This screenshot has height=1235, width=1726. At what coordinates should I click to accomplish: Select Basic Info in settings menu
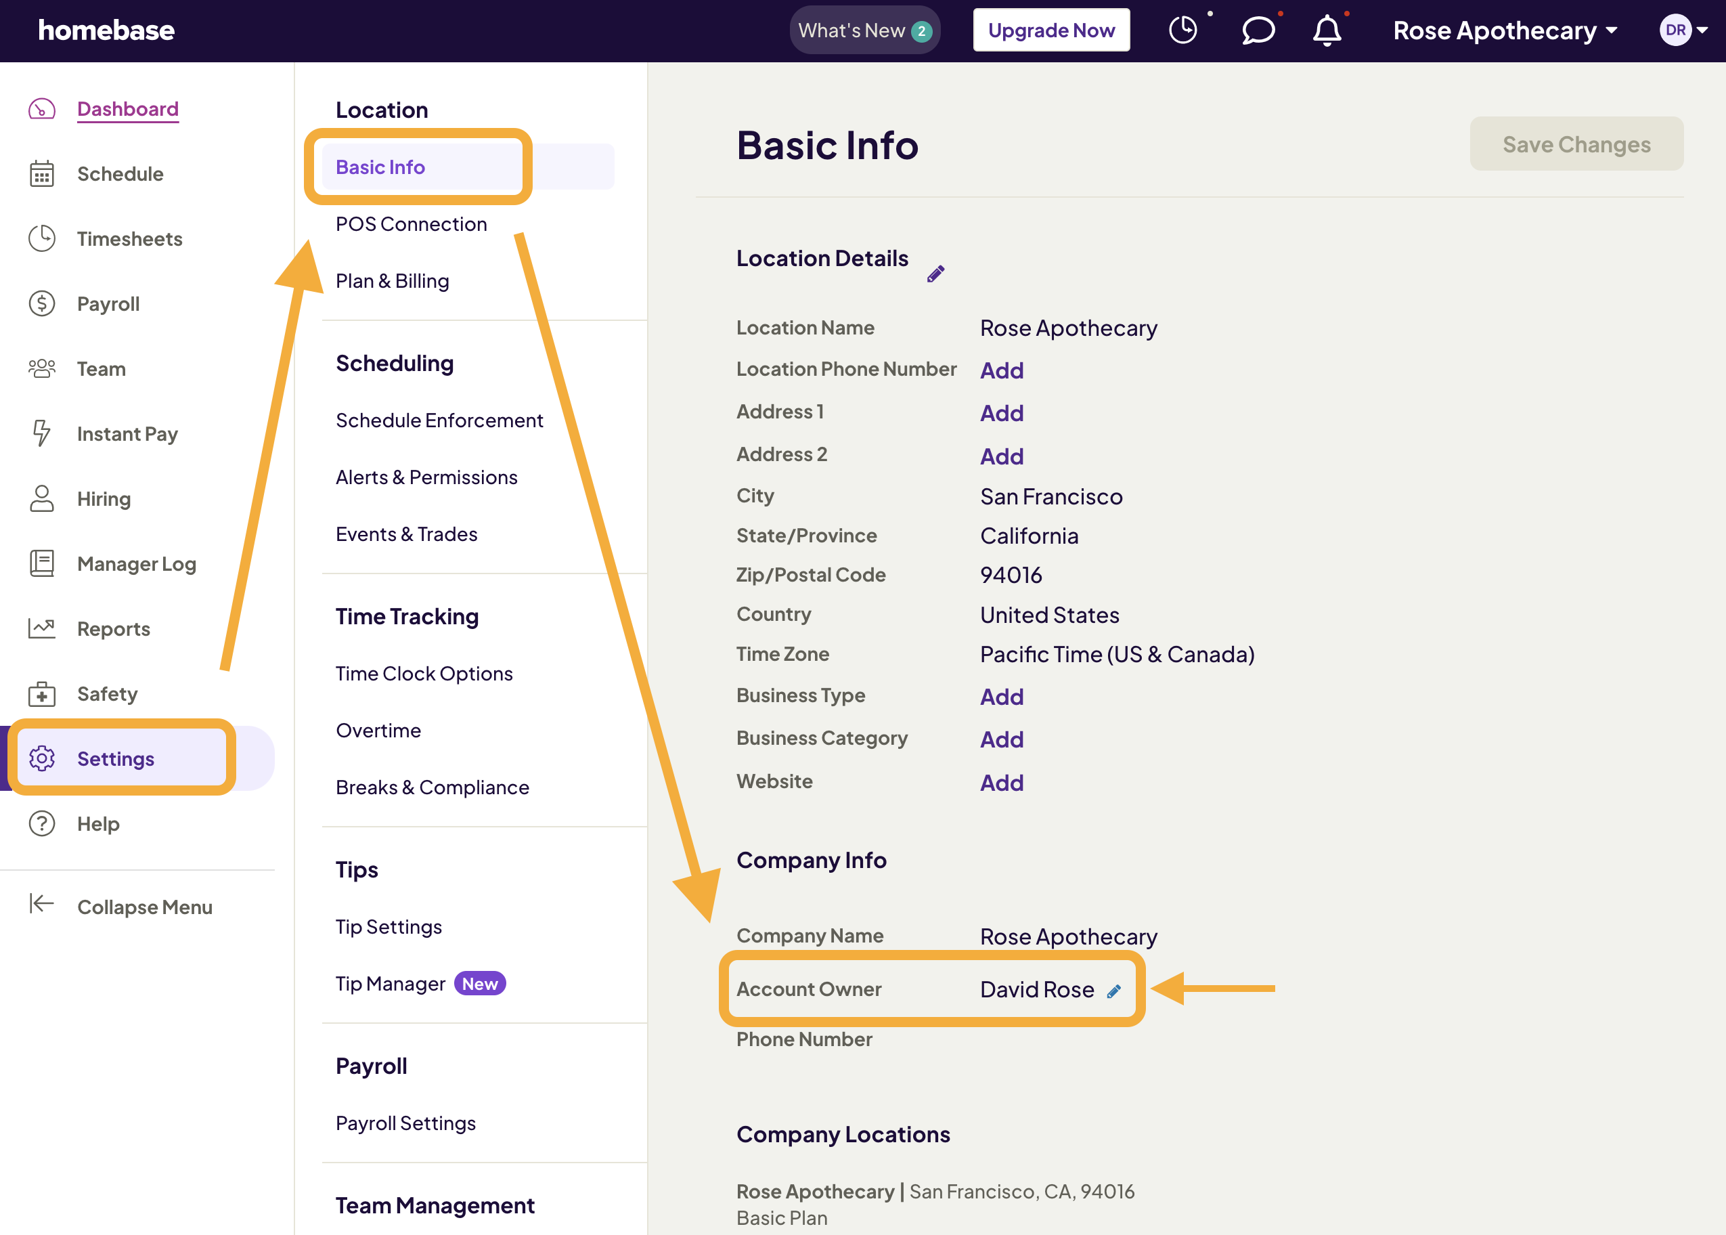(x=468, y=167)
